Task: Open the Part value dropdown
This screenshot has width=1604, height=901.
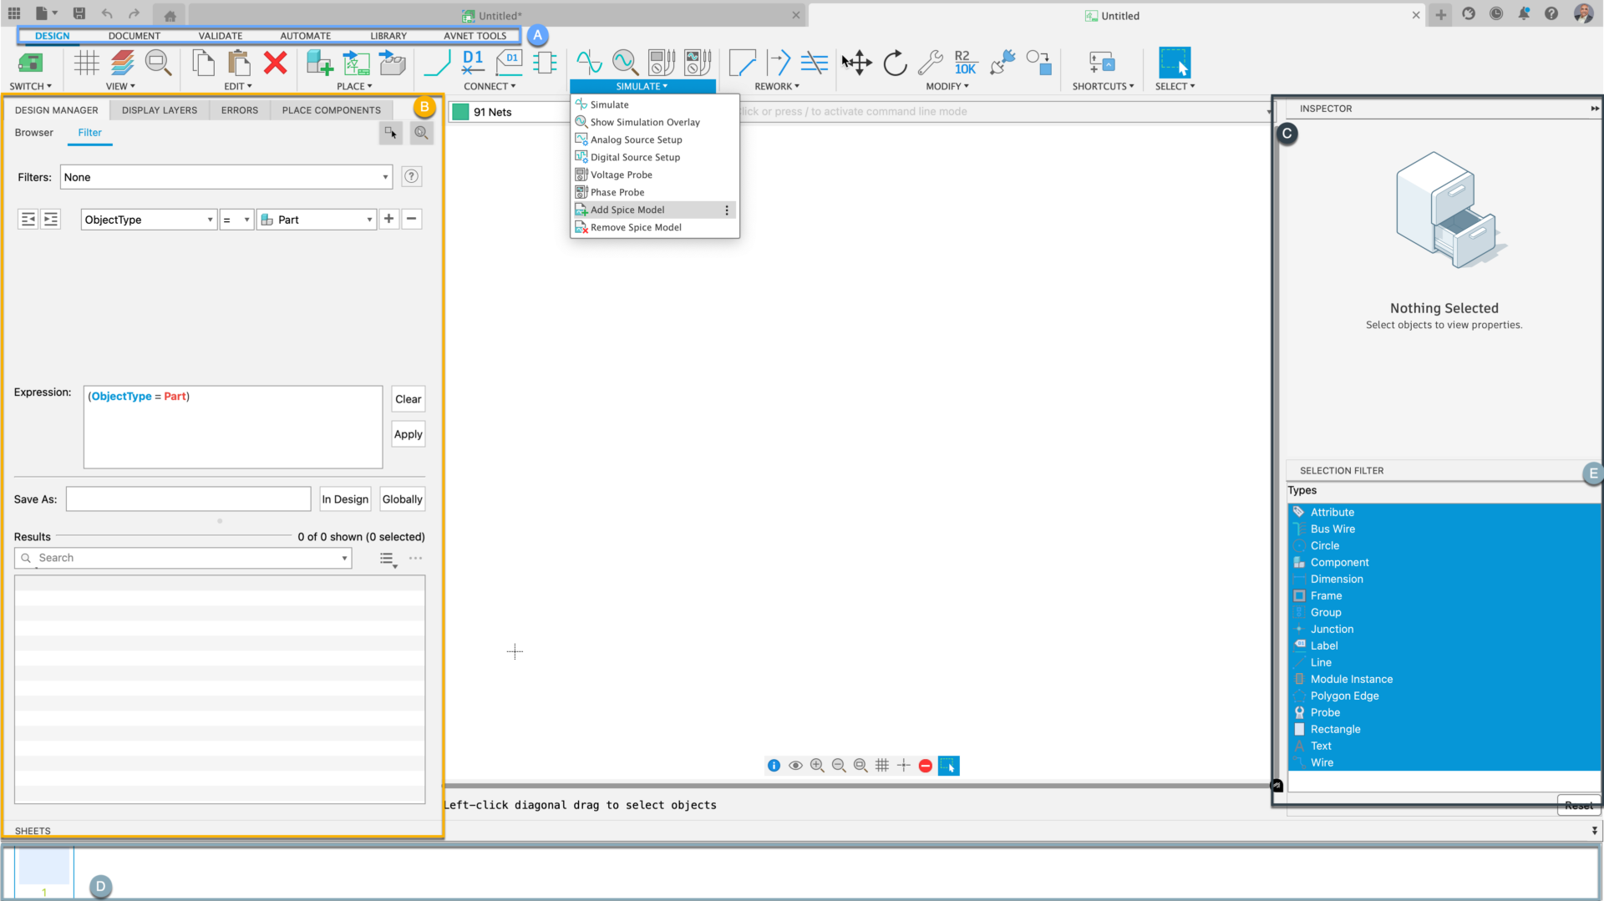Action: [317, 220]
